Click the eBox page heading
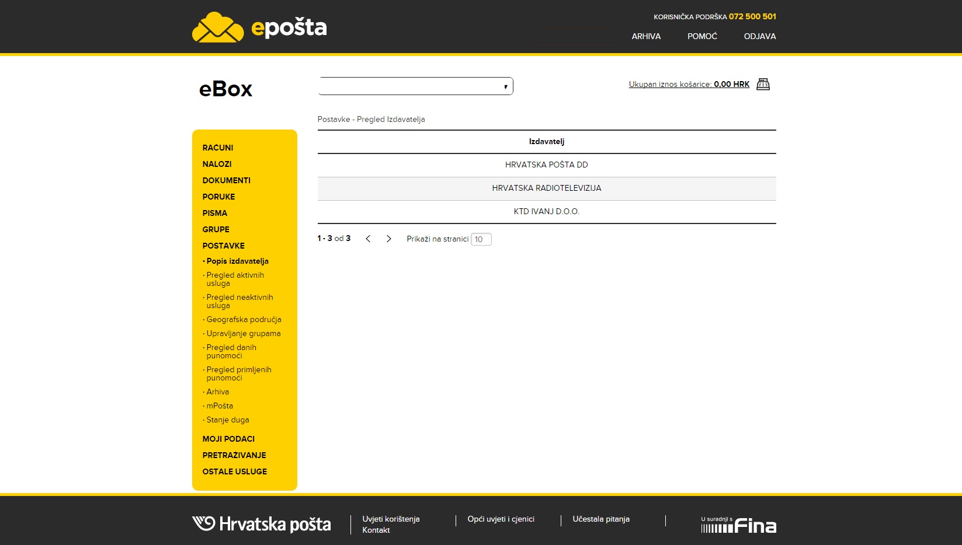 point(225,89)
